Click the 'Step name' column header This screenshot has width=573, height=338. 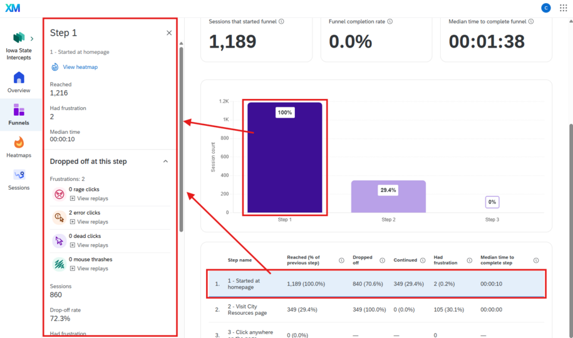click(x=240, y=260)
